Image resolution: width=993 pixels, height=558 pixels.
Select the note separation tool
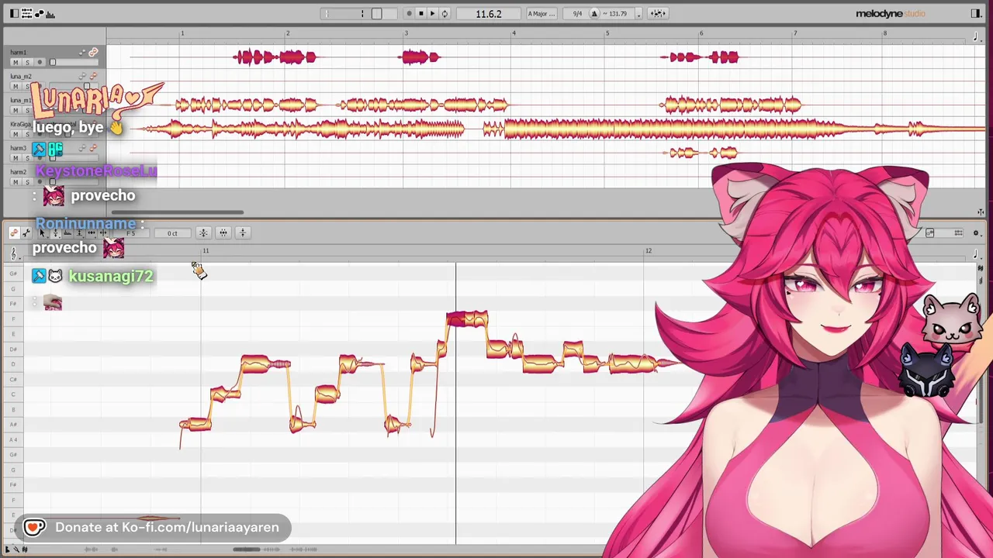pos(103,232)
